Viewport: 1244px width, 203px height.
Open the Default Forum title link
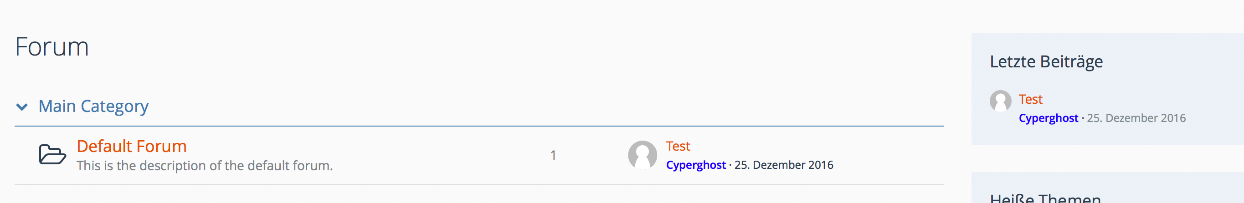131,146
